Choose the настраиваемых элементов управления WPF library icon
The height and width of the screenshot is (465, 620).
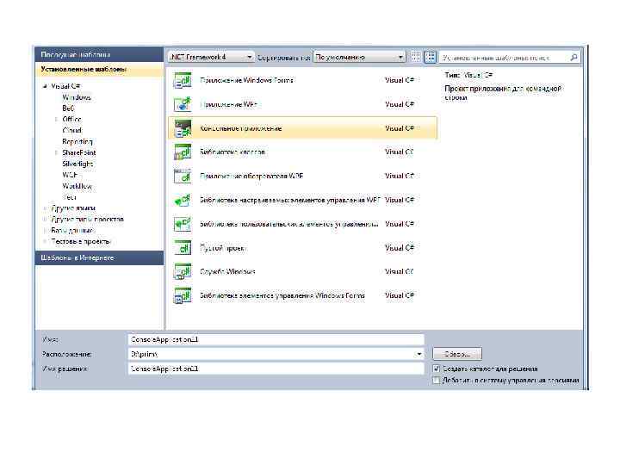point(183,200)
